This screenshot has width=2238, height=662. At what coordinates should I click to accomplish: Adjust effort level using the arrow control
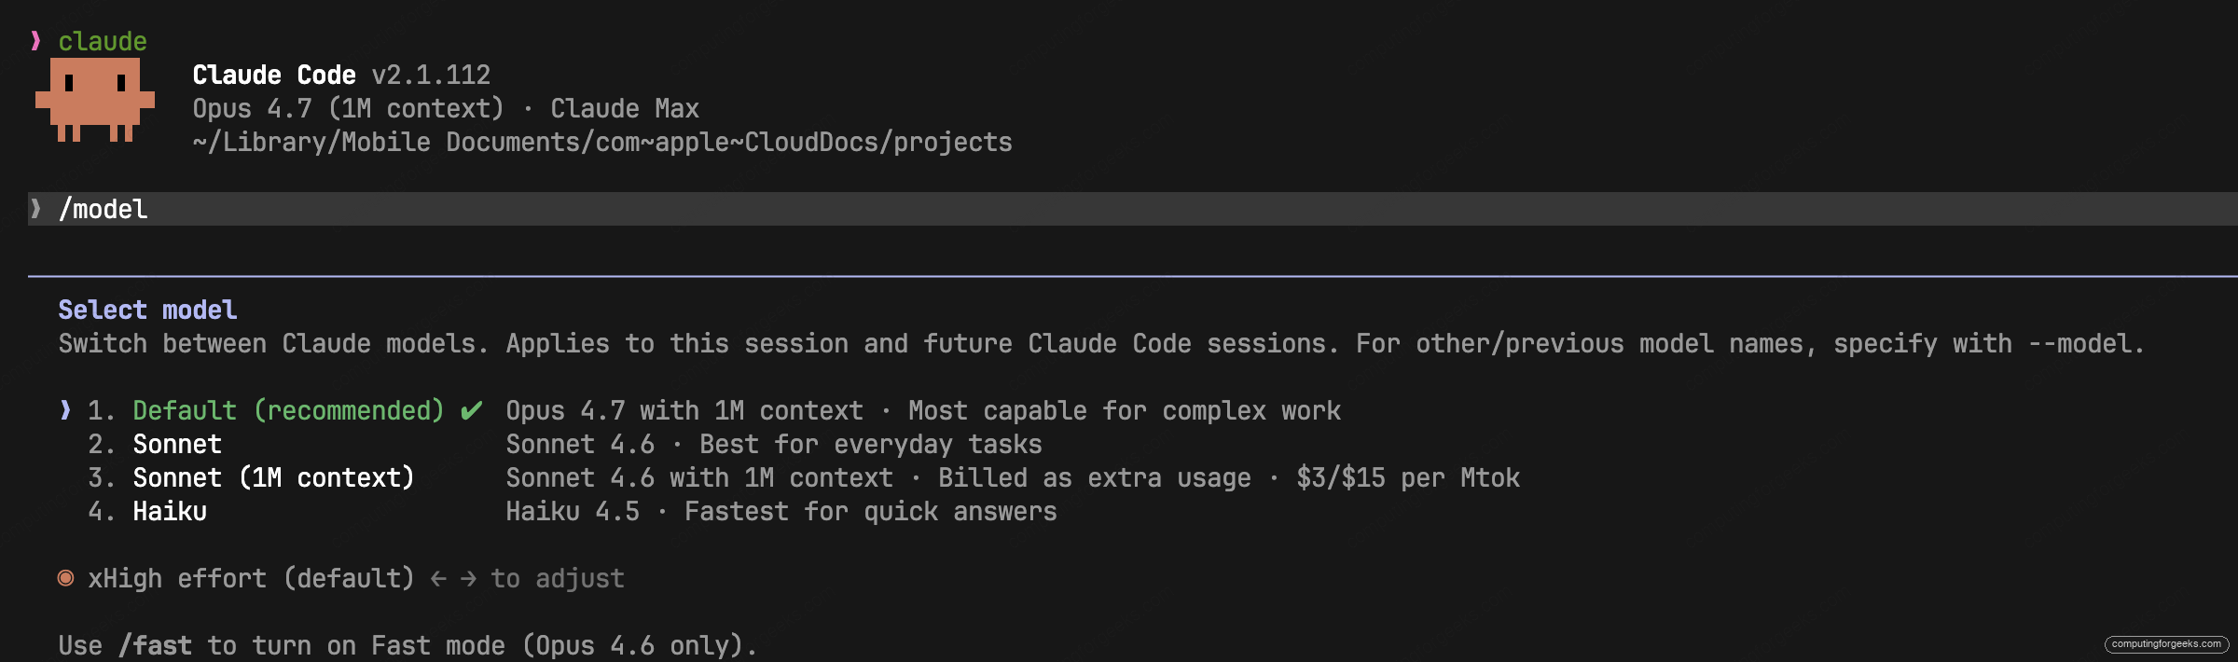(451, 578)
